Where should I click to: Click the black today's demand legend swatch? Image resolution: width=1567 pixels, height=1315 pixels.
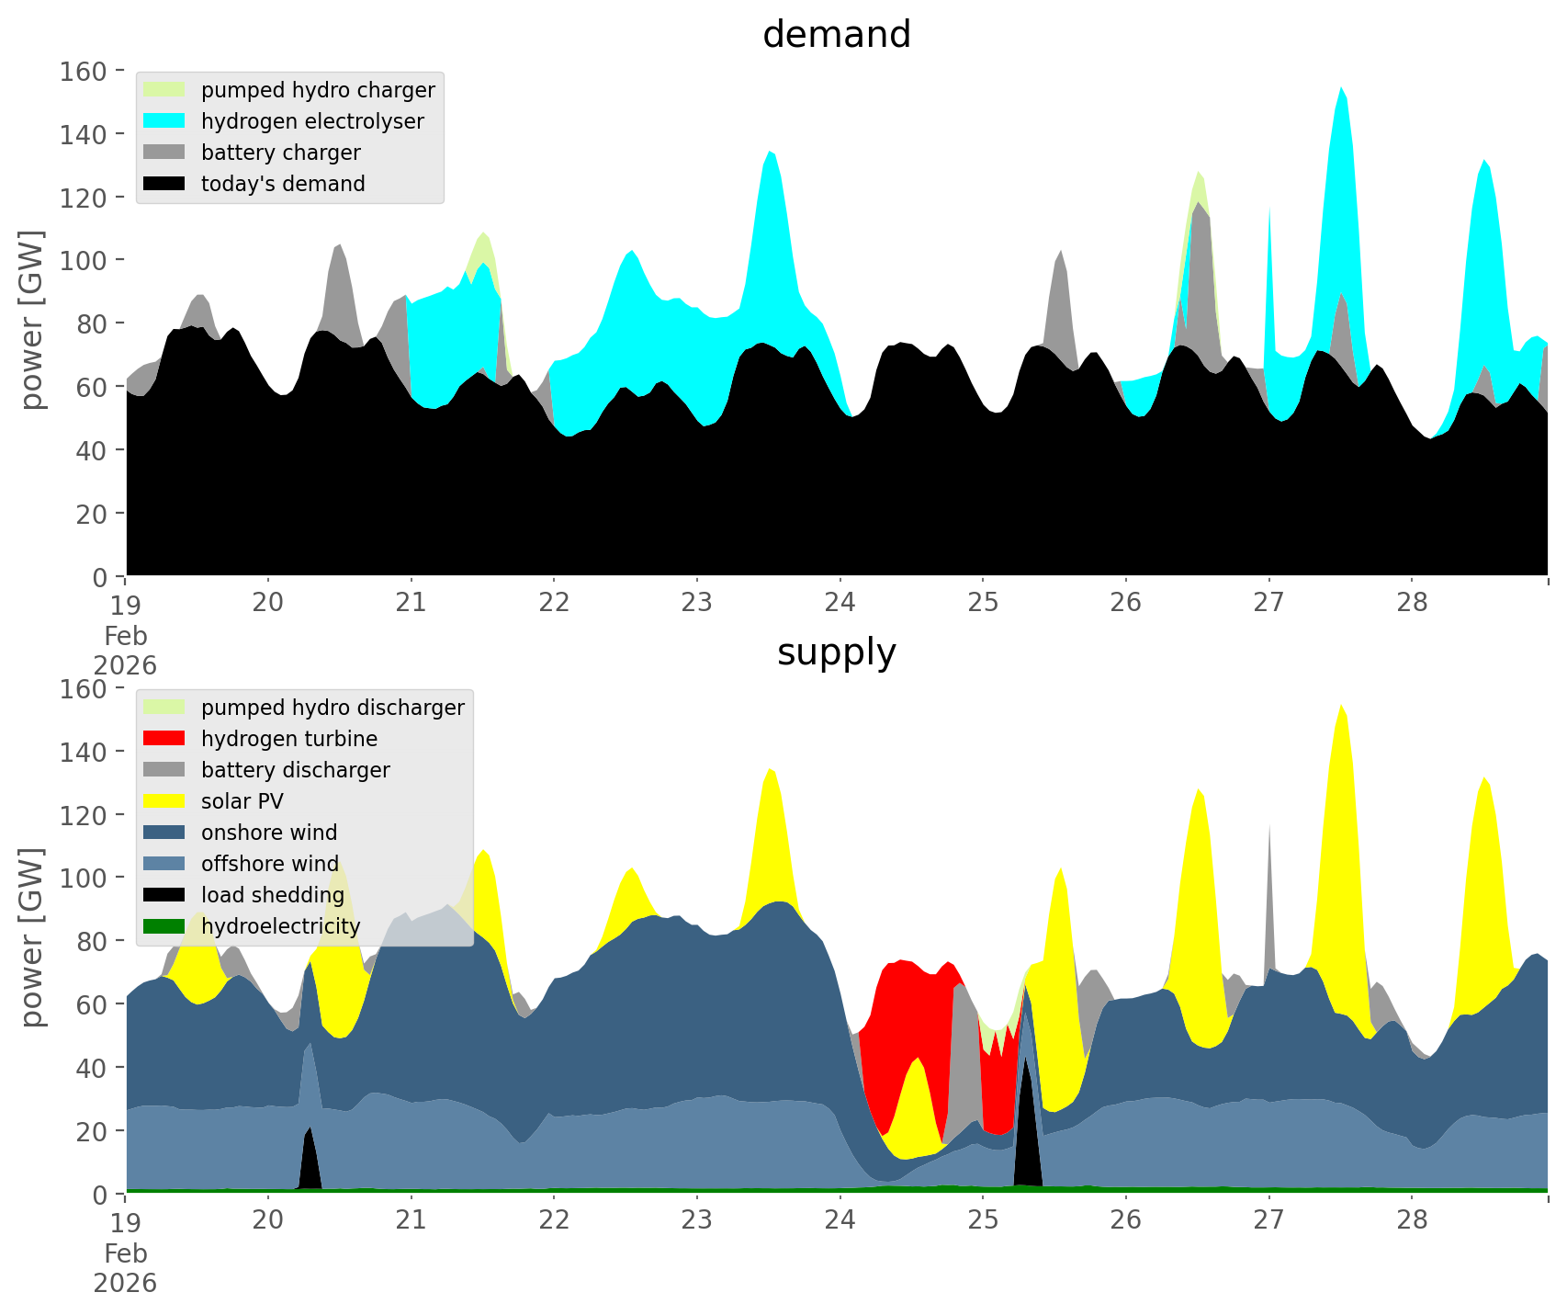click(164, 184)
